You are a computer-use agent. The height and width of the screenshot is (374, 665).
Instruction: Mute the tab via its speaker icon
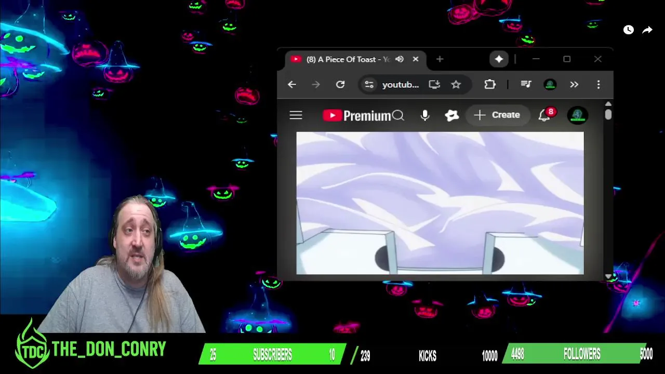click(x=400, y=59)
